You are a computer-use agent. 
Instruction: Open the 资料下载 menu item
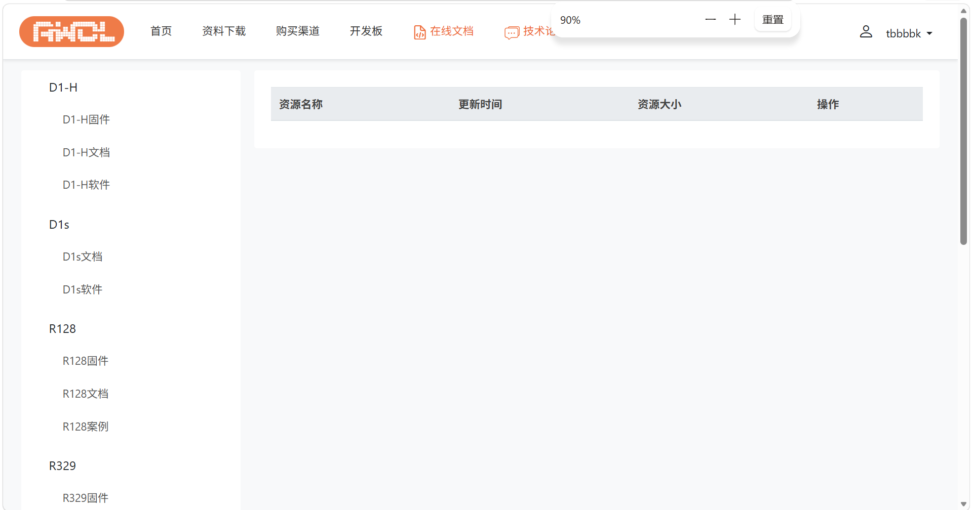tap(224, 31)
